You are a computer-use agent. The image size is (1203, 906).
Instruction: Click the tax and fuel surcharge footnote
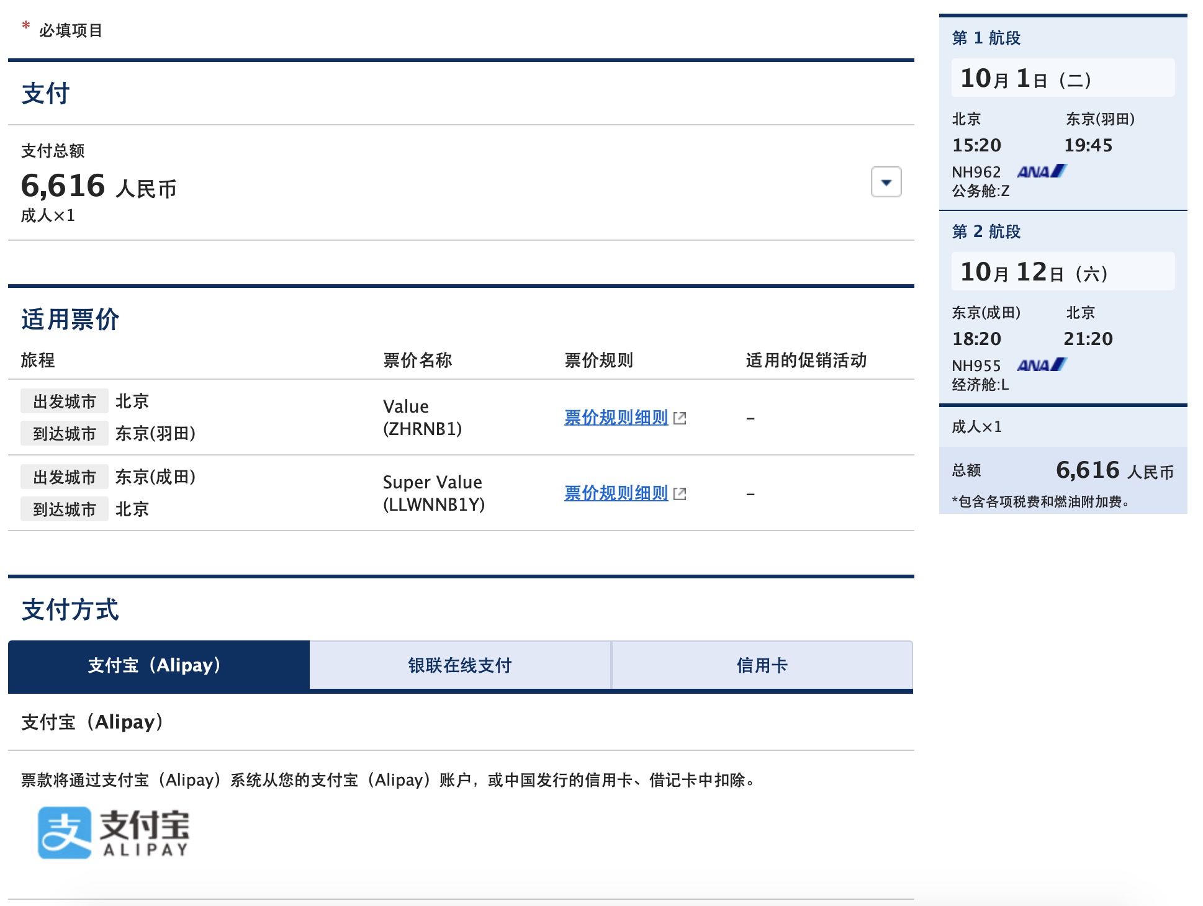(1041, 501)
